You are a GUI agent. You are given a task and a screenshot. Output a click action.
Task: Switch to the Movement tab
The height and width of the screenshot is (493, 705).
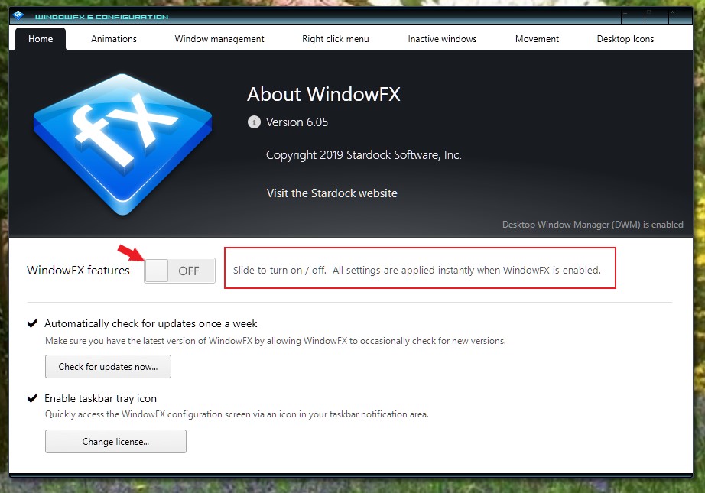[x=537, y=39]
